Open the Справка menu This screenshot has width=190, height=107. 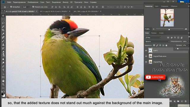pos(93,2)
